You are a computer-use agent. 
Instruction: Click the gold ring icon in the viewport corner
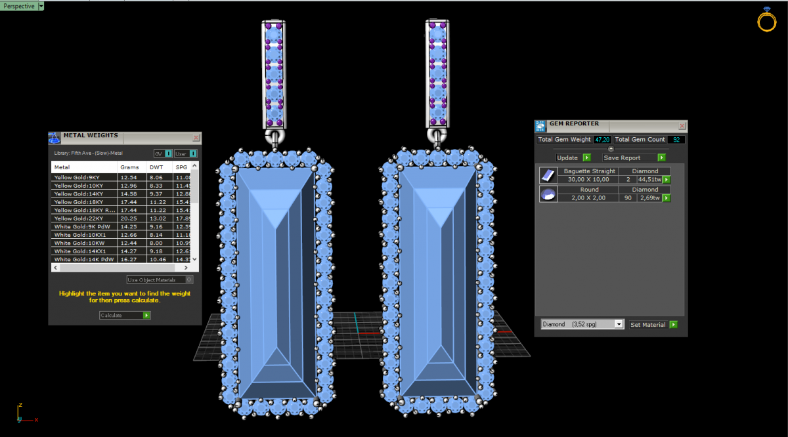[767, 20]
